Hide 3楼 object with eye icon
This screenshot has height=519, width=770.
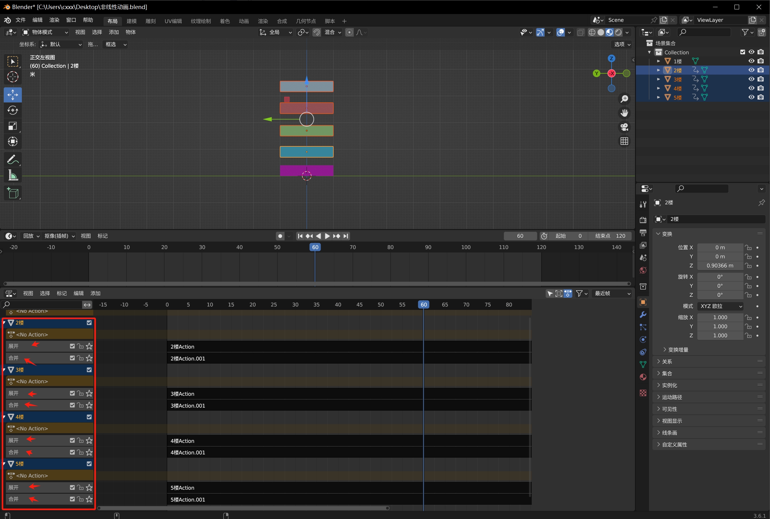point(752,79)
